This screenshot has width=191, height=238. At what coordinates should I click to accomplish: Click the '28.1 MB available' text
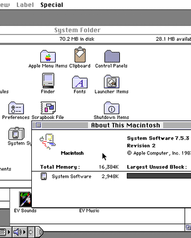coord(173,39)
